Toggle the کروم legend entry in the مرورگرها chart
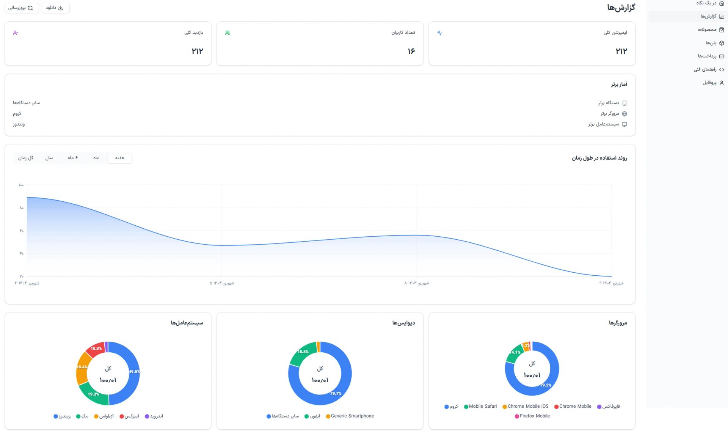Viewport: 728px width, 432px height. (x=451, y=407)
